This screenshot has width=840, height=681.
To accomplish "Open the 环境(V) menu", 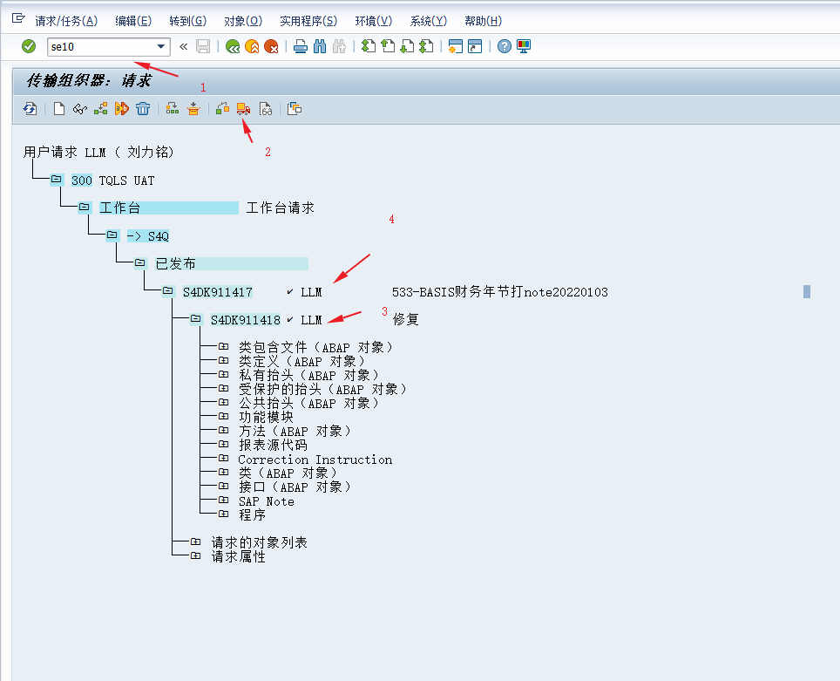I will [374, 21].
